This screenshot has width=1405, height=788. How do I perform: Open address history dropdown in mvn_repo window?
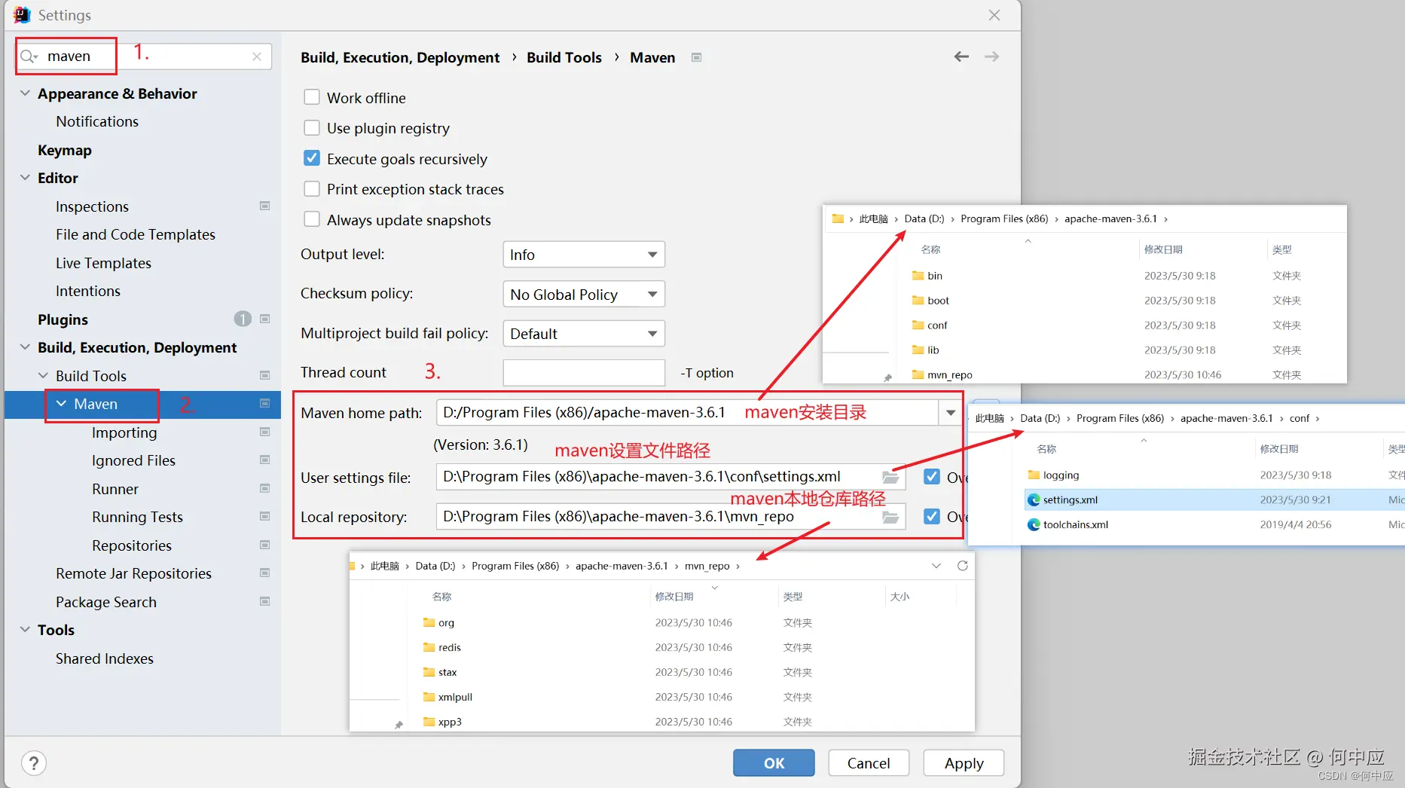click(936, 566)
